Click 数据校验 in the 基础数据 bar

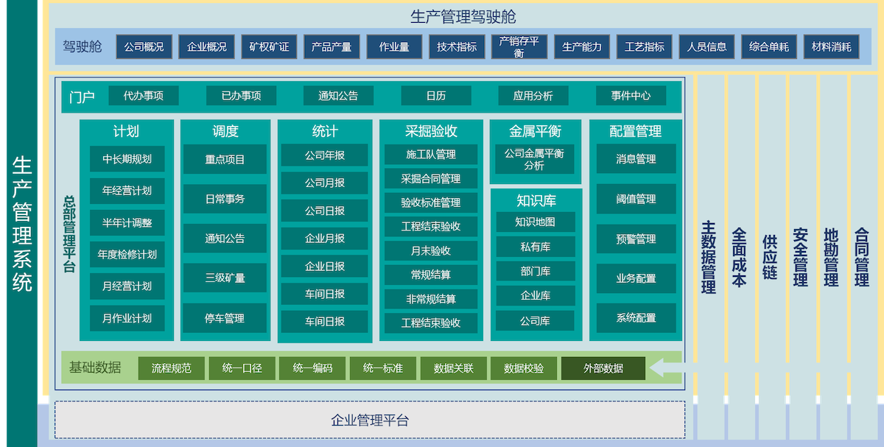[524, 368]
